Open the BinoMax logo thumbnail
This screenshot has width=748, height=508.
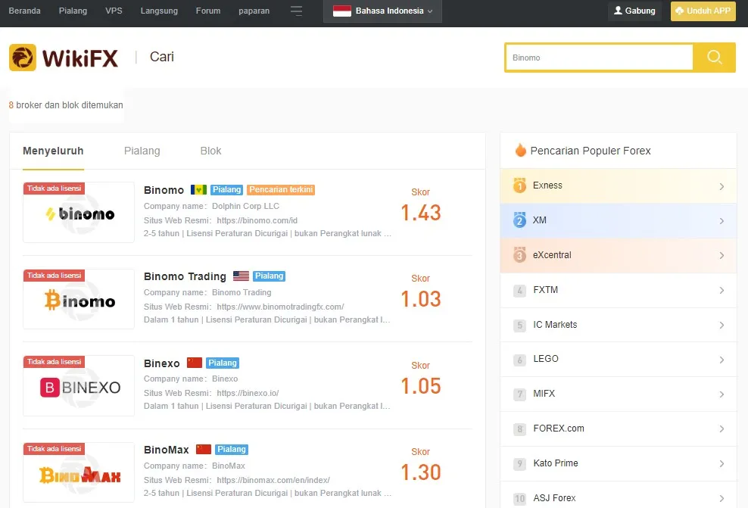pyautogui.click(x=79, y=472)
